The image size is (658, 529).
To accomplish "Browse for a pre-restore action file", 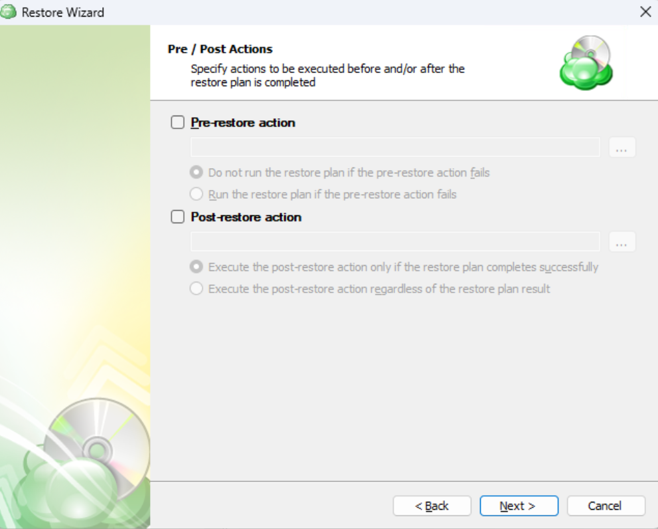I will pos(622,148).
